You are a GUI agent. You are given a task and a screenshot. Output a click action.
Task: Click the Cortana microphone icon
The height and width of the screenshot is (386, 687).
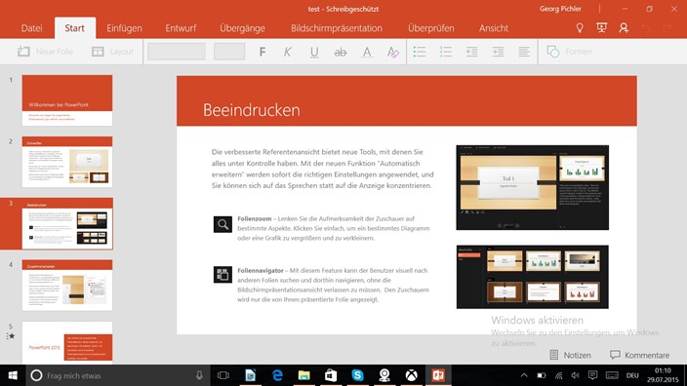tap(199, 375)
